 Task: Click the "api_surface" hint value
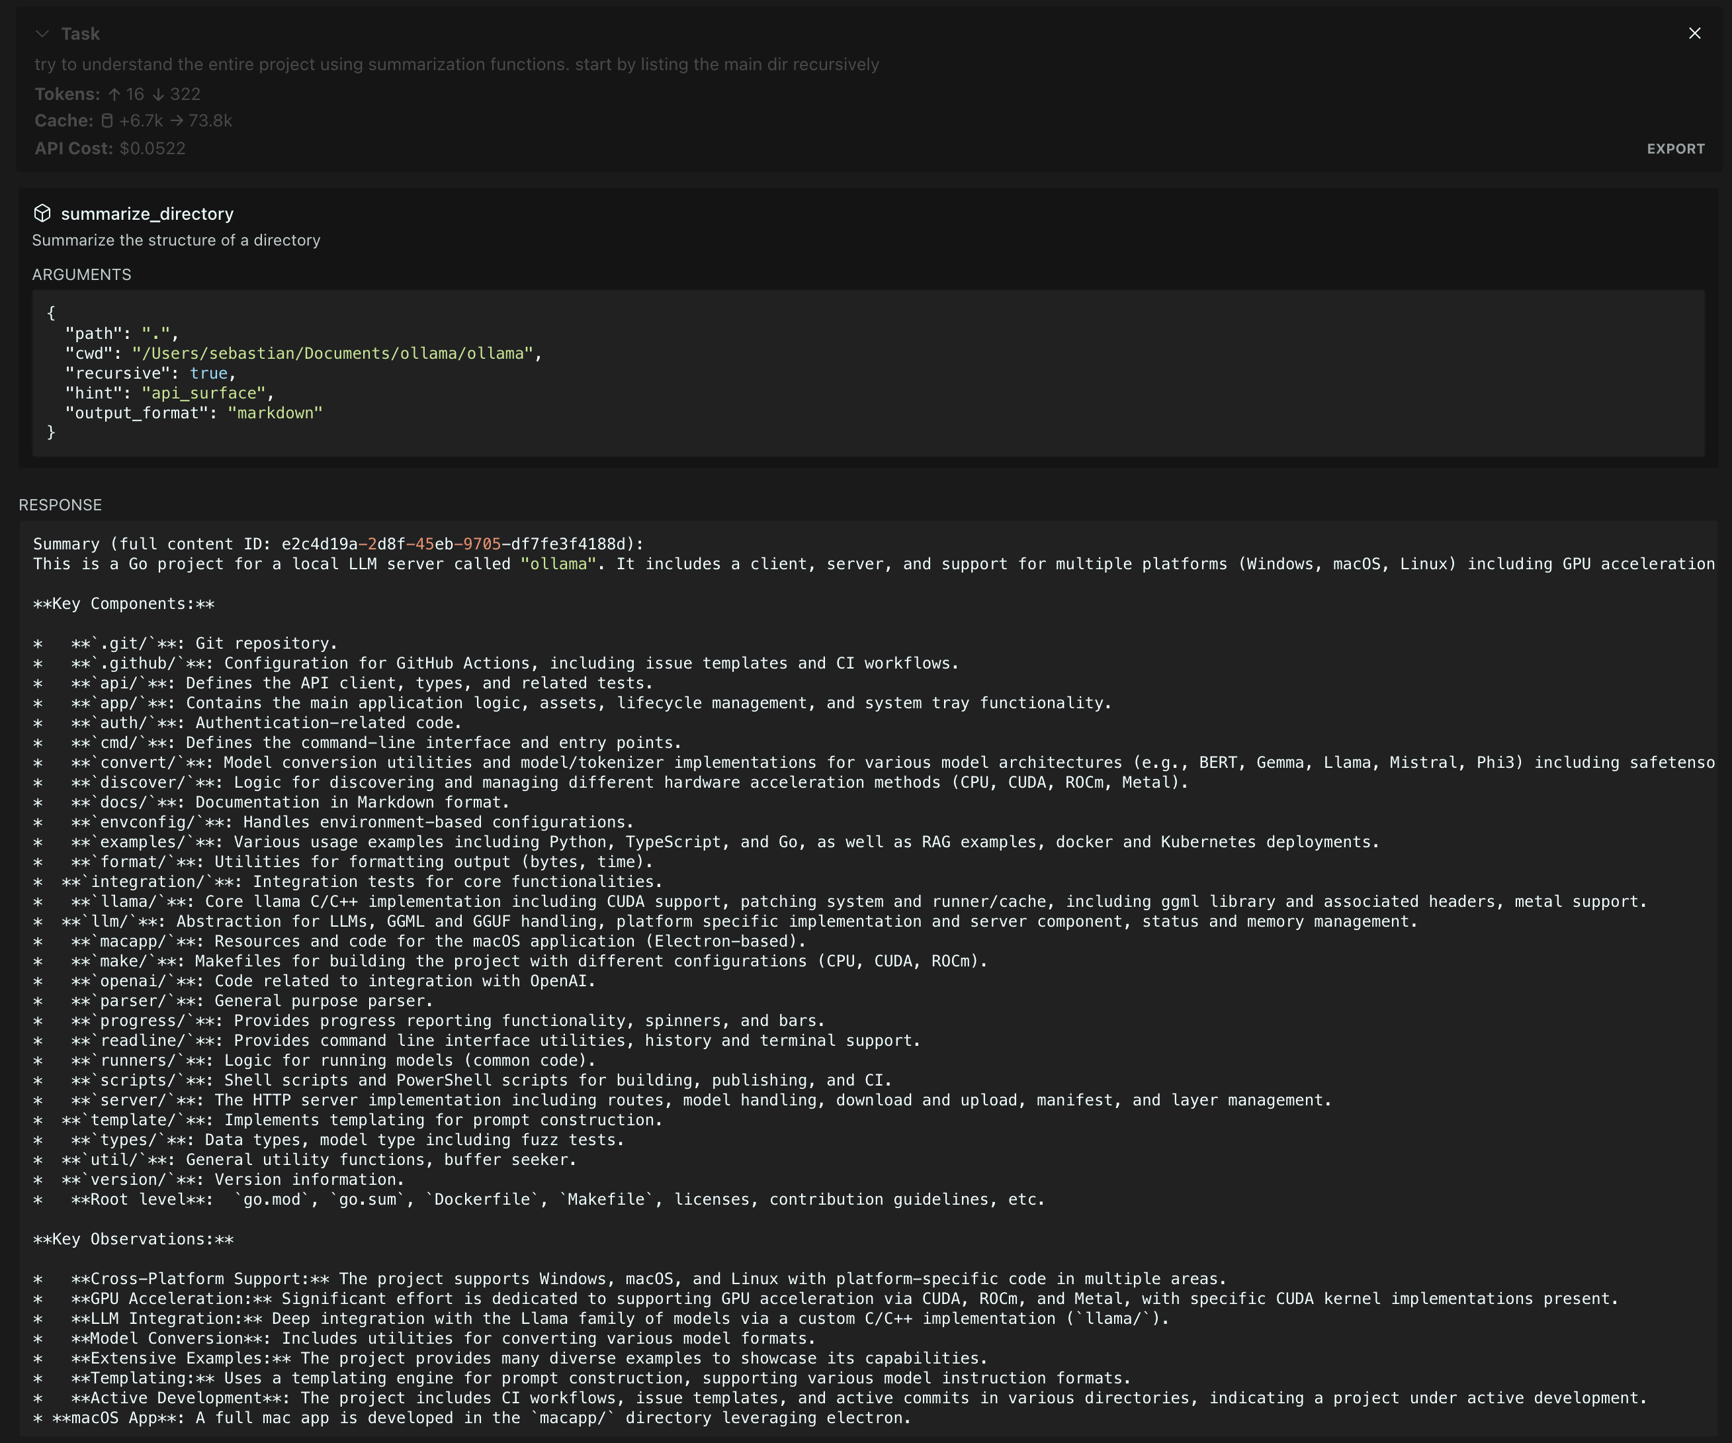click(x=203, y=393)
